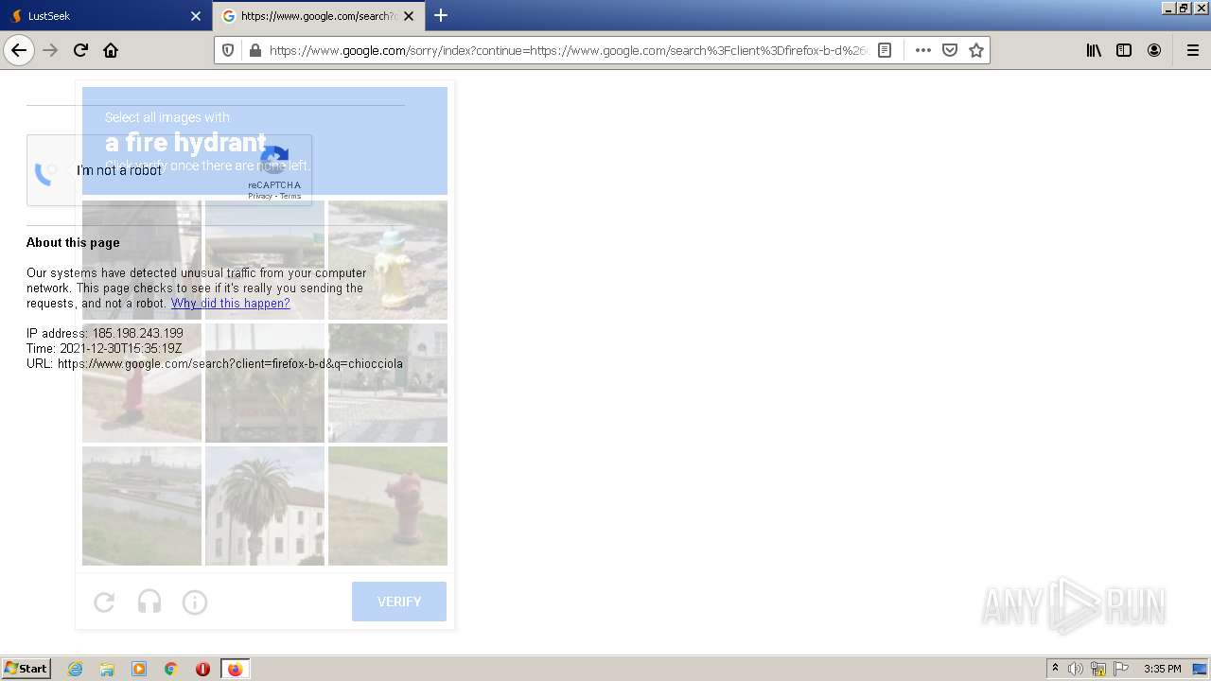Toggle Reader View icon
This screenshot has height=681, width=1211.
point(885,50)
